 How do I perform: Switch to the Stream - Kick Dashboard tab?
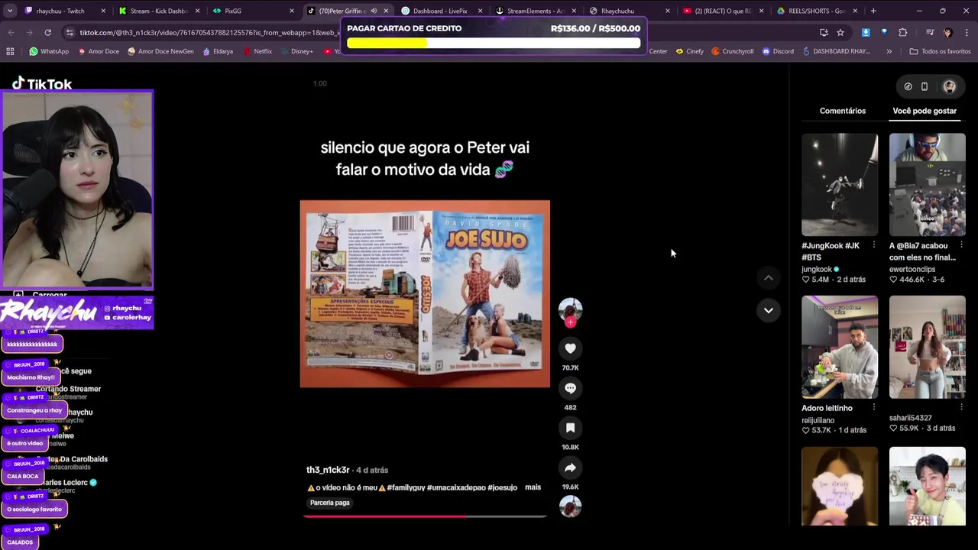[159, 11]
